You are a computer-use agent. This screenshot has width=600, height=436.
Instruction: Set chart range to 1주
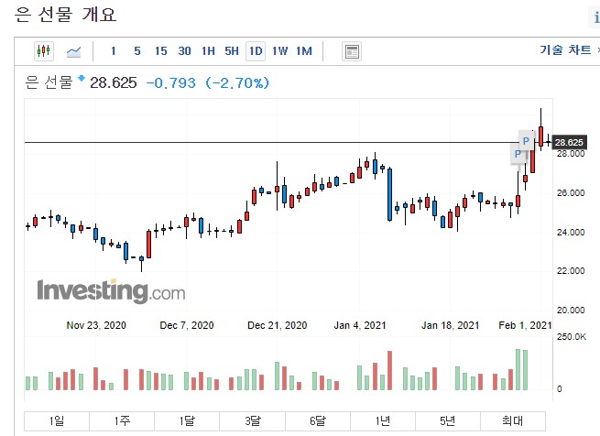coord(122,421)
